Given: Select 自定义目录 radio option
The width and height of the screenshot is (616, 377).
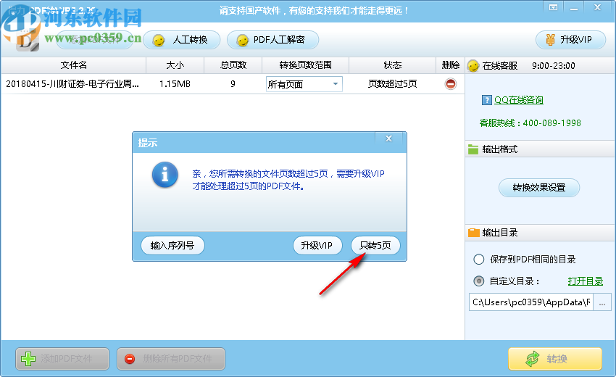Looking at the screenshot, I should point(478,281).
